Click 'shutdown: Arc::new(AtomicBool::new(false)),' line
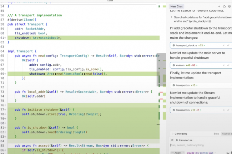 pyautogui.click(x=68, y=74)
